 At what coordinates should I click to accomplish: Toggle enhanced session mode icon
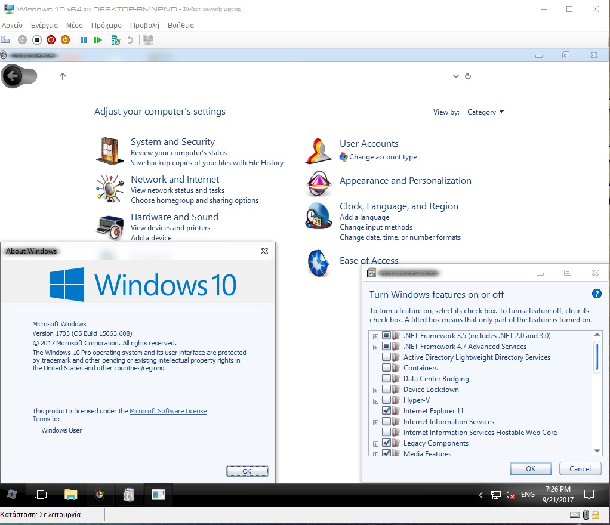pos(148,39)
